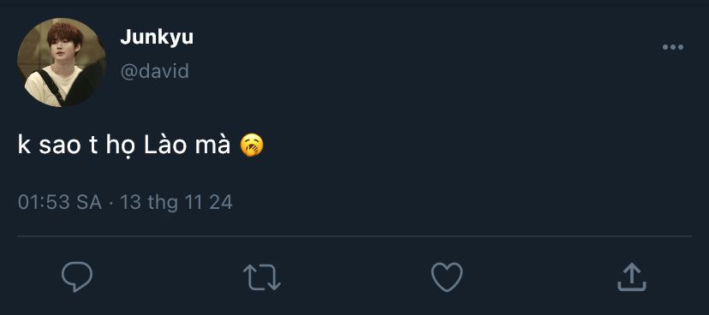Select the tweet text 'k sao t họ Lào mà'

(x=124, y=146)
